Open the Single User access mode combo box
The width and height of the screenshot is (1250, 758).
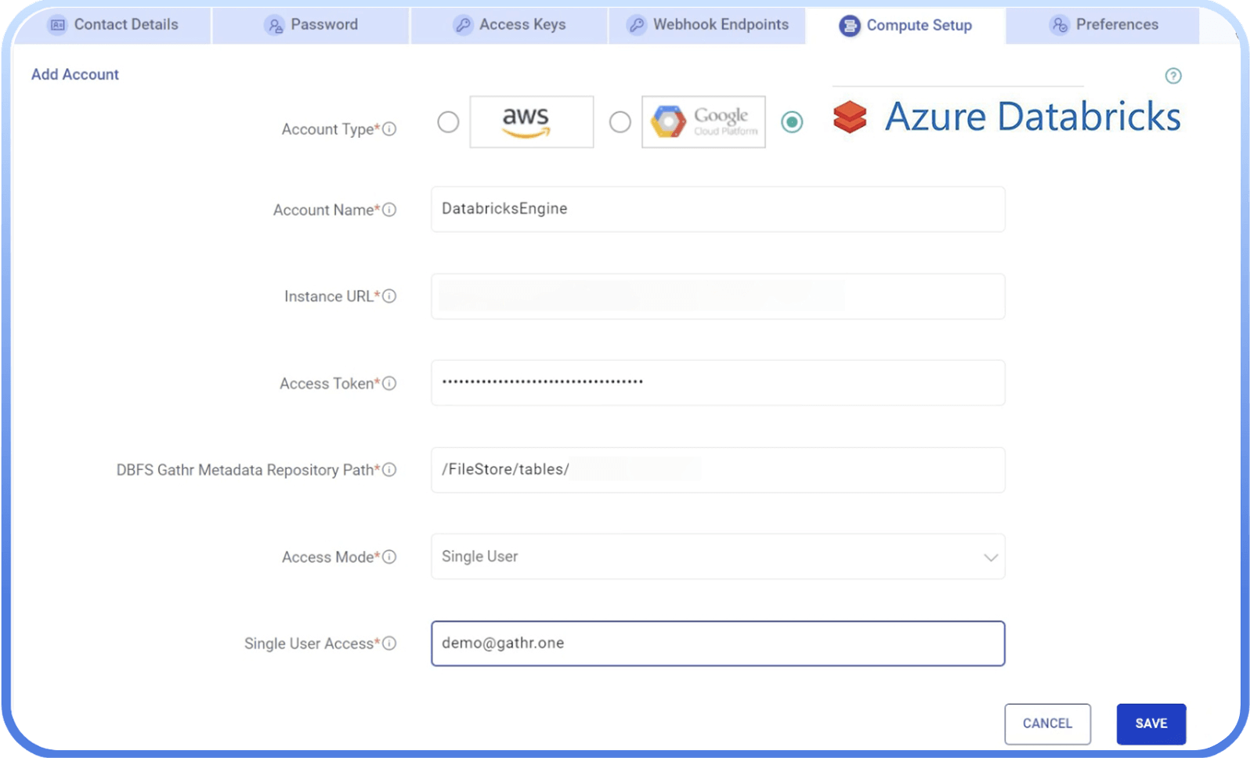click(705, 557)
